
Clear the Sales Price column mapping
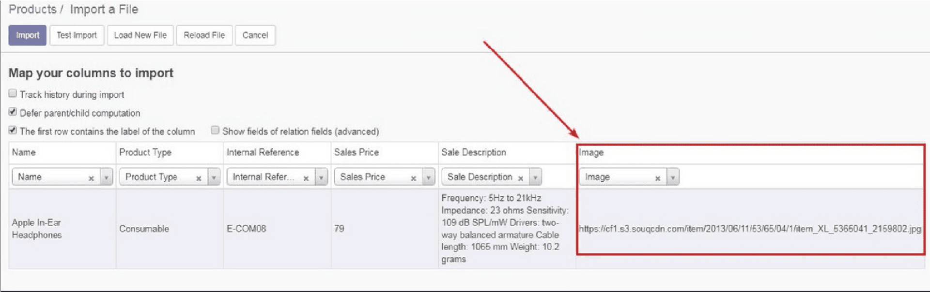tap(414, 178)
